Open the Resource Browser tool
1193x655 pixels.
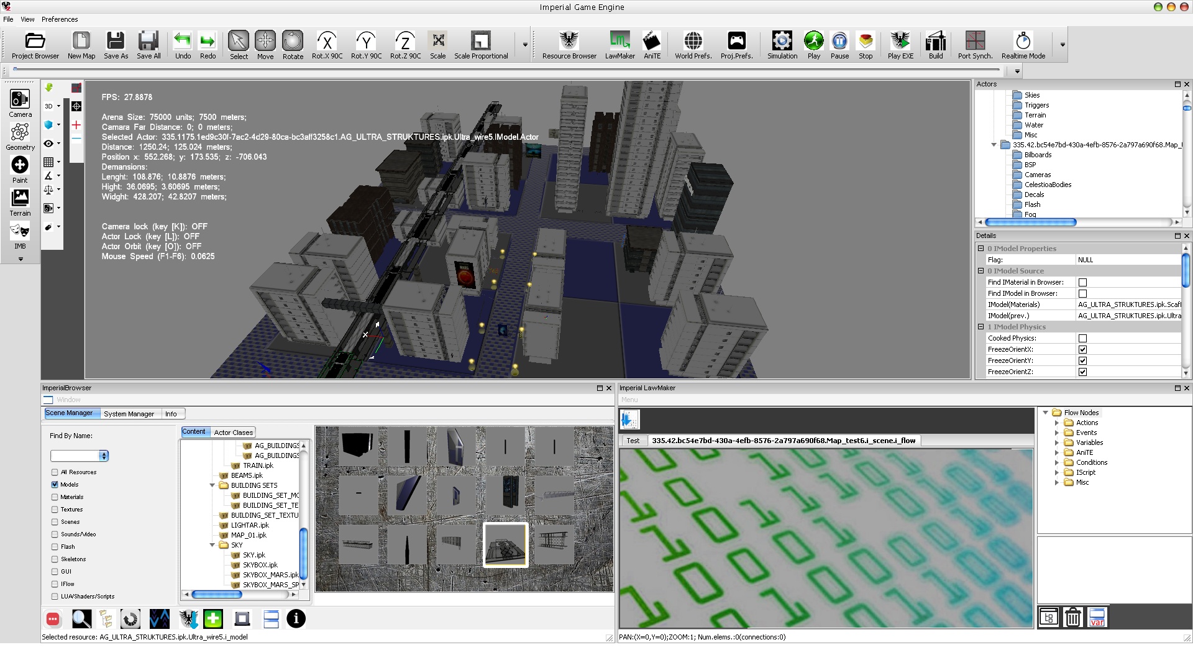click(x=569, y=45)
